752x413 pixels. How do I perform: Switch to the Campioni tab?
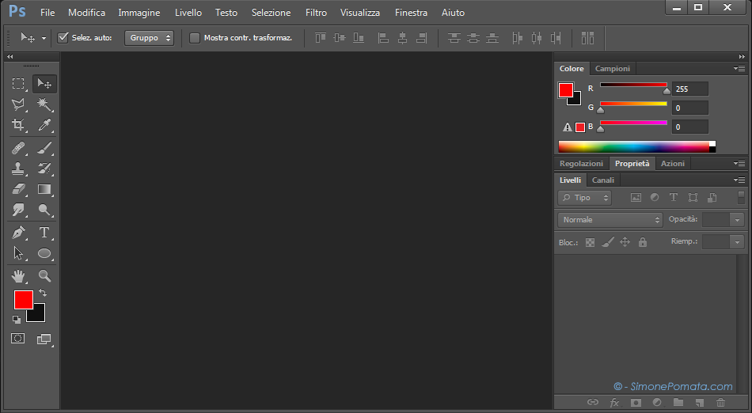click(613, 69)
